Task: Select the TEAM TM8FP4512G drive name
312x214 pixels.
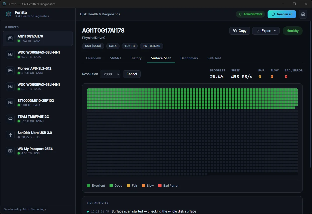Action: [33, 117]
